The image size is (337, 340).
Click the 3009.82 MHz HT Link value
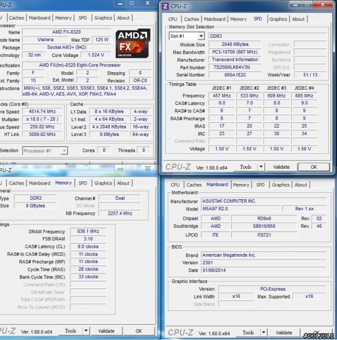tap(42, 134)
